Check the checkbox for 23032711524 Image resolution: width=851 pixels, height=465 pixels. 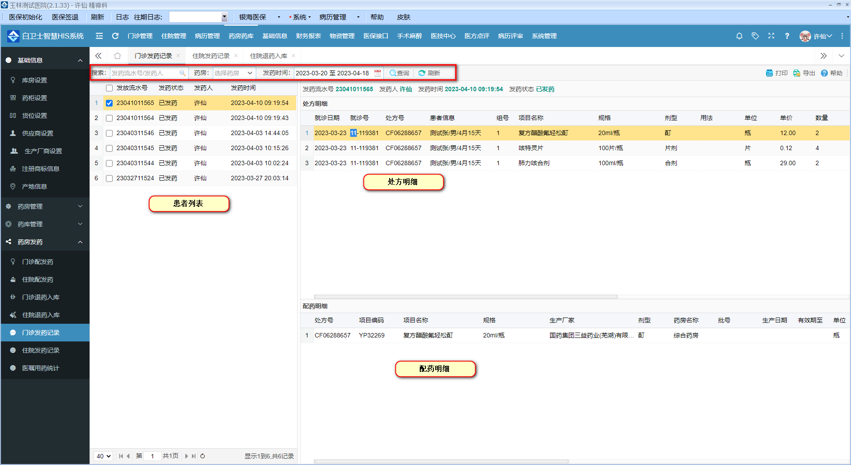coord(109,178)
